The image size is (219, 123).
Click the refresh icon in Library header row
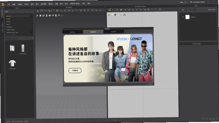click(x=32, y=12)
